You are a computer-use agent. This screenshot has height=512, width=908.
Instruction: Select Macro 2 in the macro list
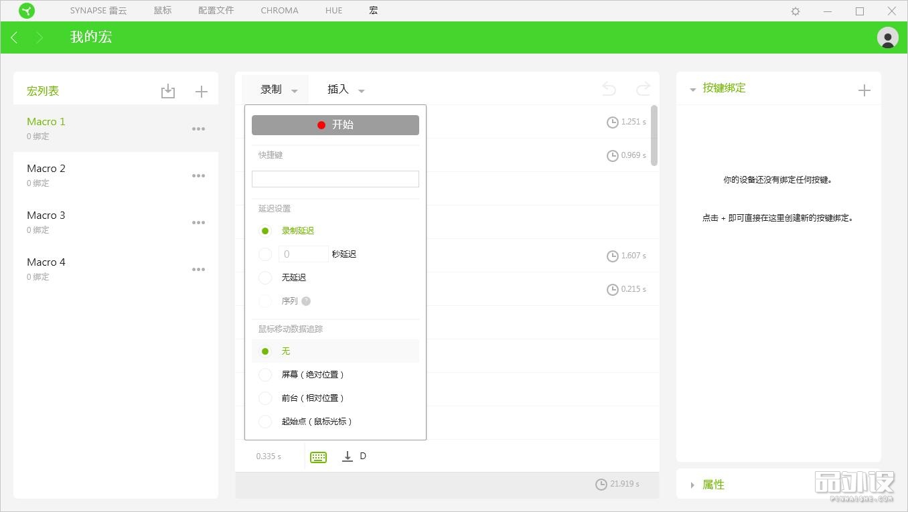tap(116, 175)
